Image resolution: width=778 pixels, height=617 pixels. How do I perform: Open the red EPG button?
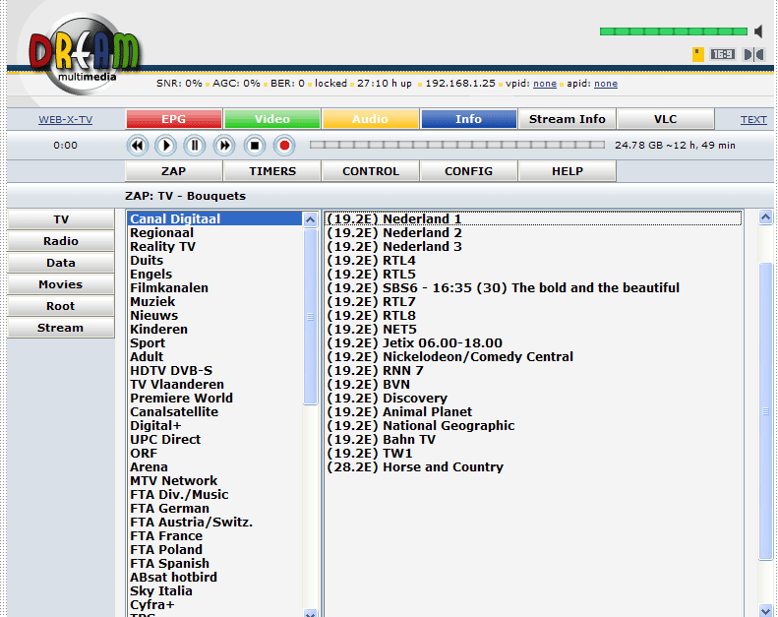click(174, 119)
